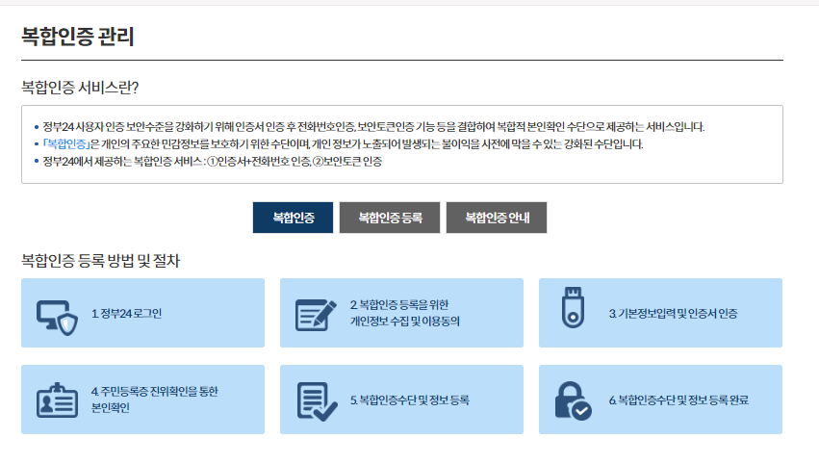The width and height of the screenshot is (819, 464).
Task: Click the page heading 복합인증 관리
Action: tap(77, 37)
